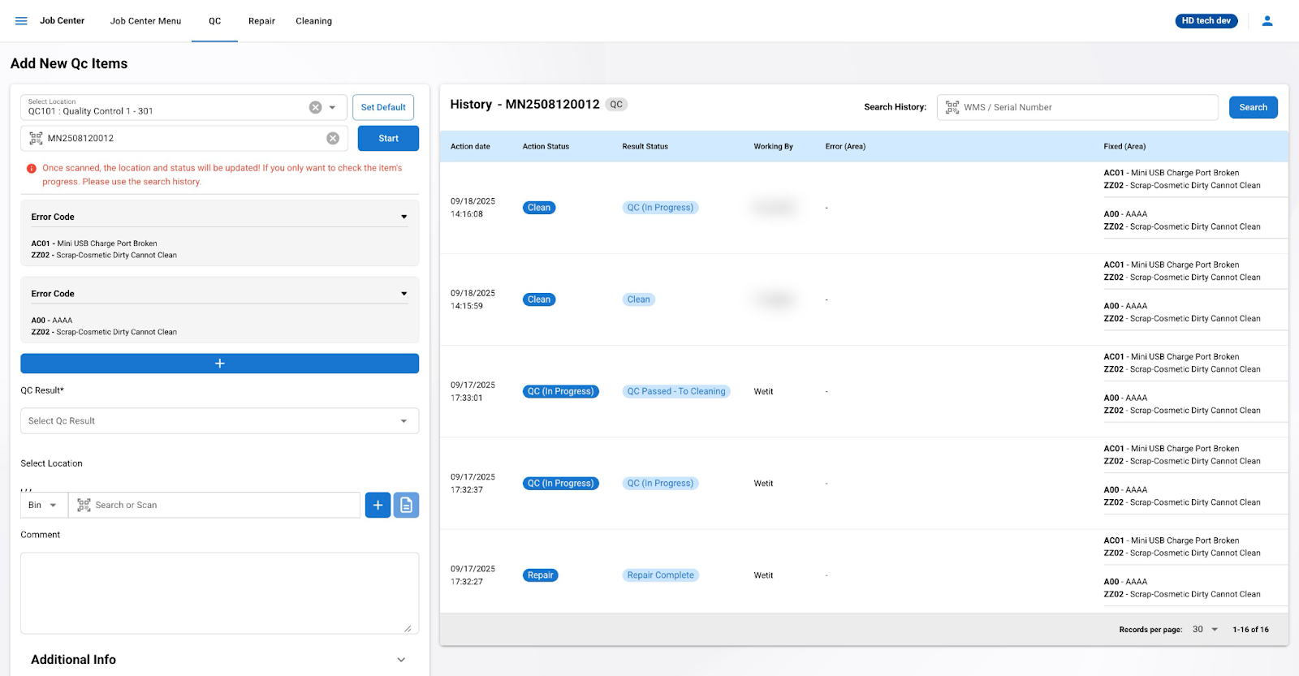Open the Bin type dropdown
Image resolution: width=1299 pixels, height=676 pixels.
[43, 505]
